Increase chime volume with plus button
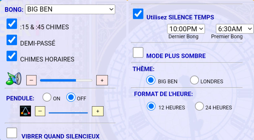Image resolution: width=254 pixels, height=140 pixels. pos(102,80)
